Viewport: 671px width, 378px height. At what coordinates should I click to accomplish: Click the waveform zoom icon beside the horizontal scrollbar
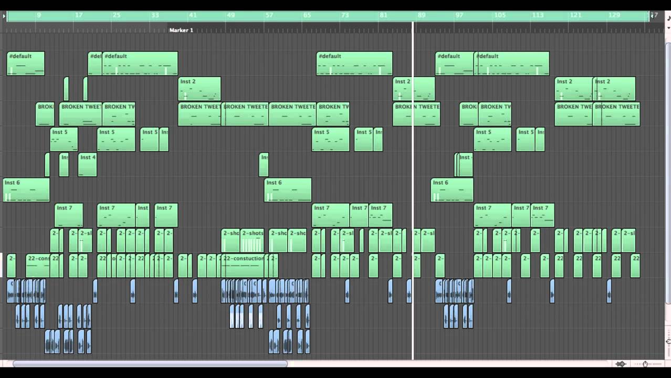[x=621, y=364]
